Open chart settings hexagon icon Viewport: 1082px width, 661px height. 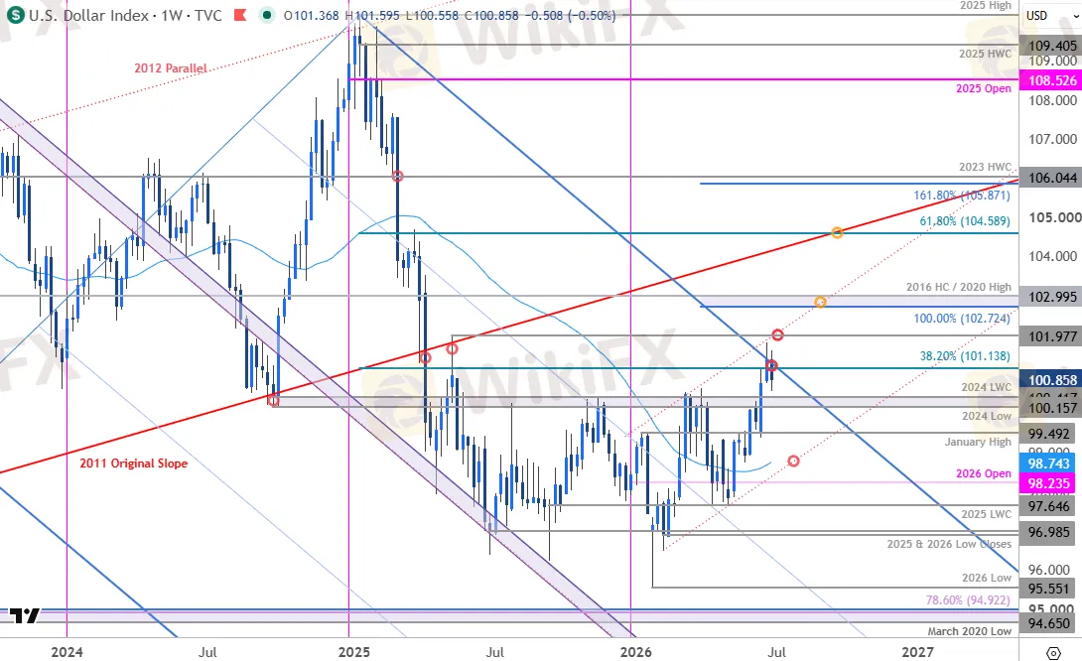(x=1053, y=653)
